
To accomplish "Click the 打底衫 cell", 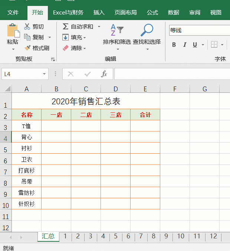I will click(27, 170).
